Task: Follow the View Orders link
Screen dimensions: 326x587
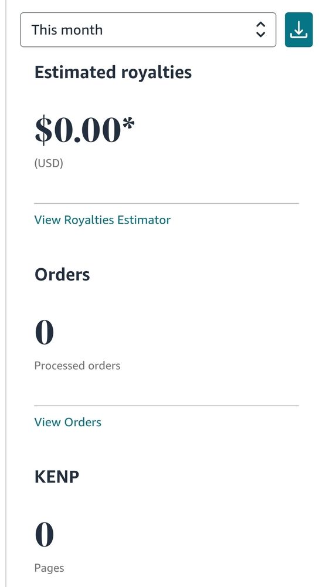Action: coord(67,422)
